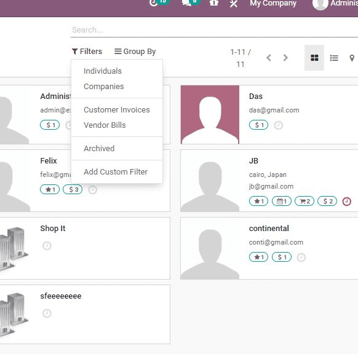Click the 1-11 / 11 pager counter
The image size is (358, 354).
coord(240,58)
